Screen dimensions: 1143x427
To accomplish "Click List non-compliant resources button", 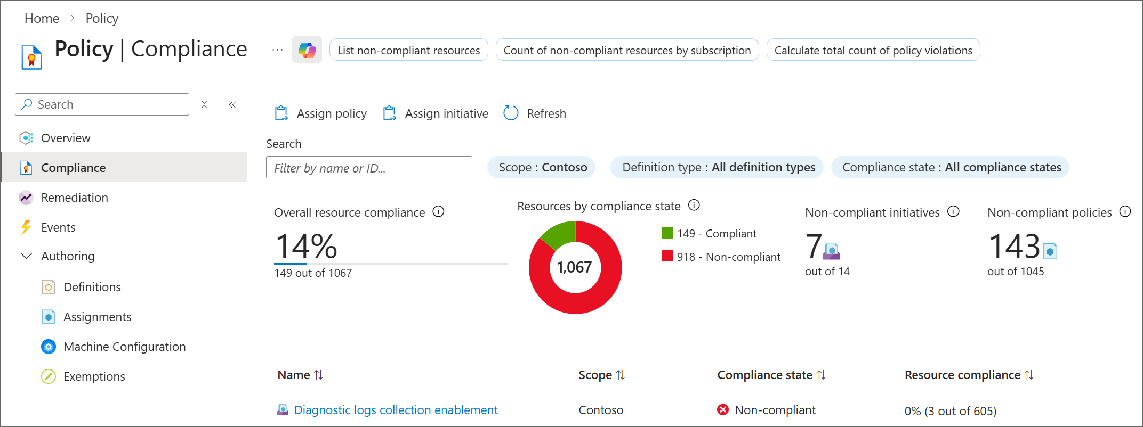I will click(x=408, y=50).
